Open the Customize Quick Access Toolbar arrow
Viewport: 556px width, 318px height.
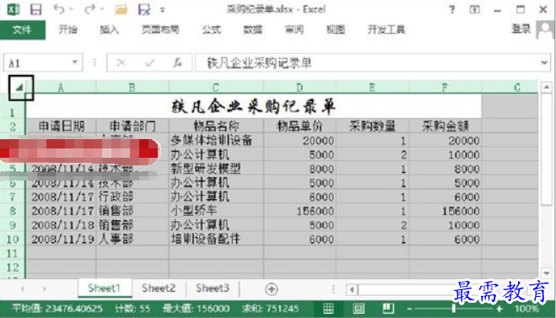click(162, 10)
